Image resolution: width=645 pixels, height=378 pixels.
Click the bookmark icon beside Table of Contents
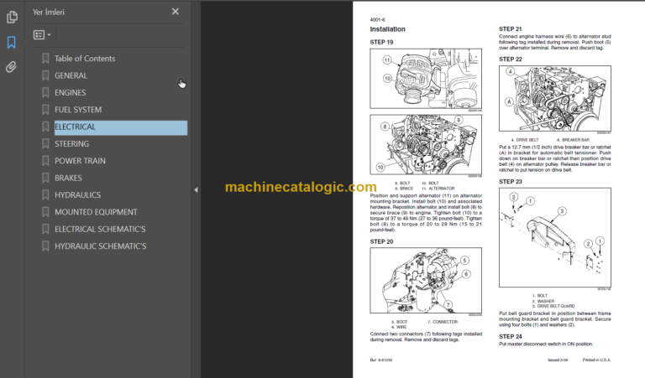click(45, 59)
